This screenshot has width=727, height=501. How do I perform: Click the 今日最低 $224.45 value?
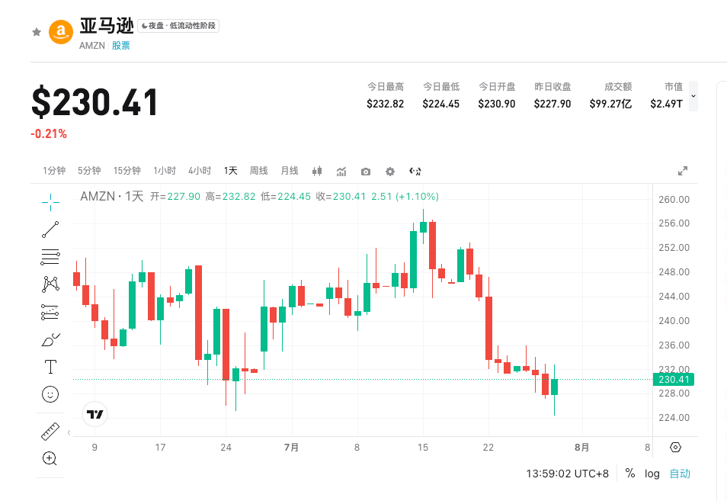pos(440,104)
